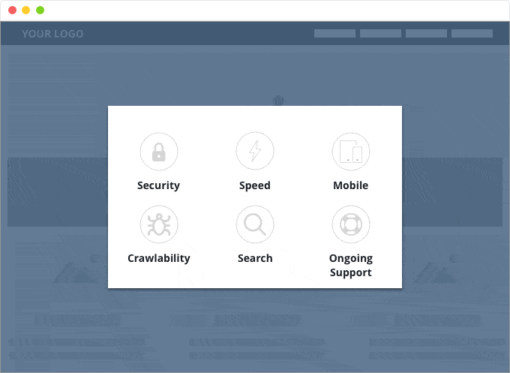Minimize the window with the yellow button
This screenshot has height=373, width=510.
pos(26,10)
